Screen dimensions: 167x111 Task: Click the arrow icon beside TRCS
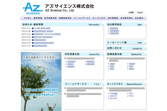(128, 94)
